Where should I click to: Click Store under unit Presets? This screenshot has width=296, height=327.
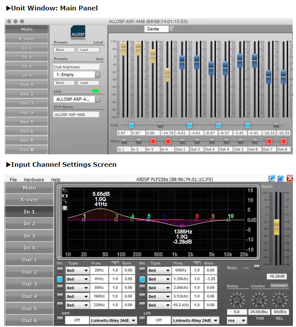(64, 83)
